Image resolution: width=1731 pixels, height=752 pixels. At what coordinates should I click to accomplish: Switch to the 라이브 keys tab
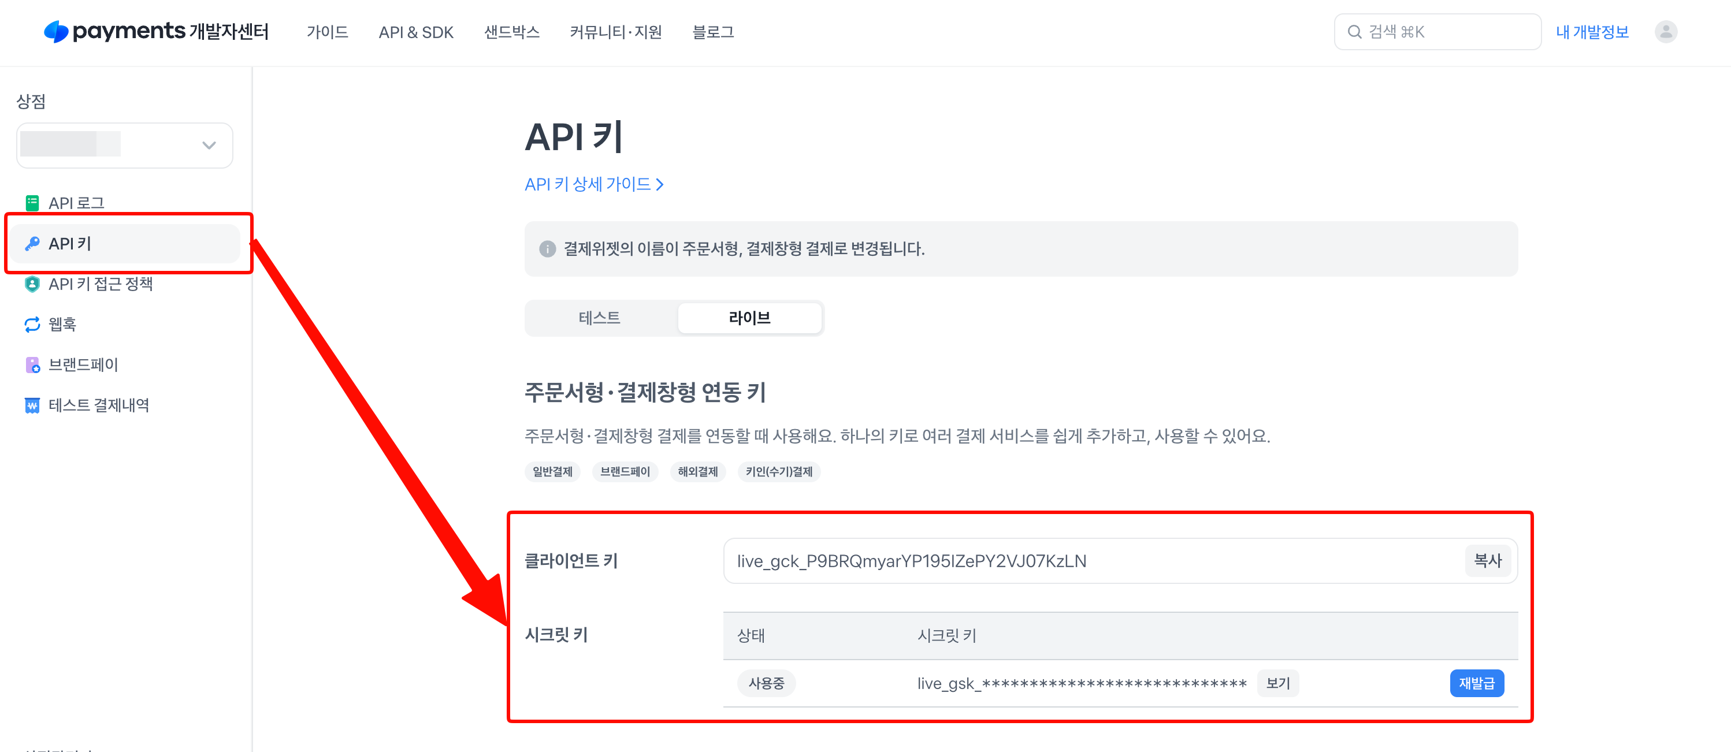[x=749, y=317]
